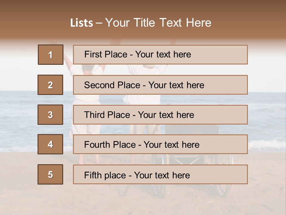Click the word 'Fifth' in the last row
The image size is (286, 215).
(x=93, y=175)
